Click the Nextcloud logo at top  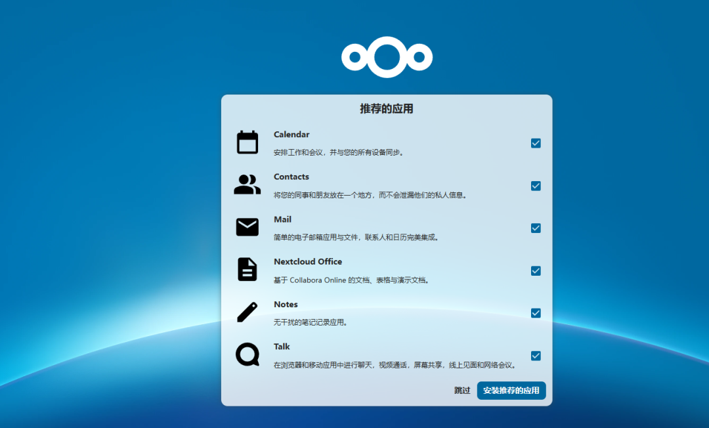click(x=387, y=57)
